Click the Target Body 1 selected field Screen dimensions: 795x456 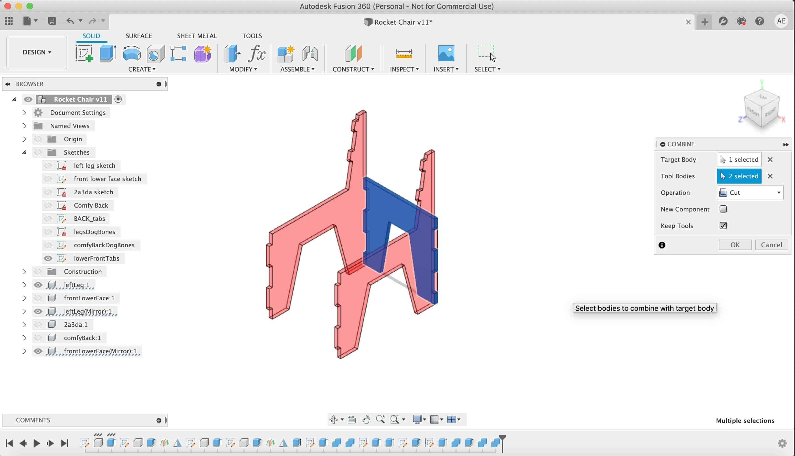[739, 160]
